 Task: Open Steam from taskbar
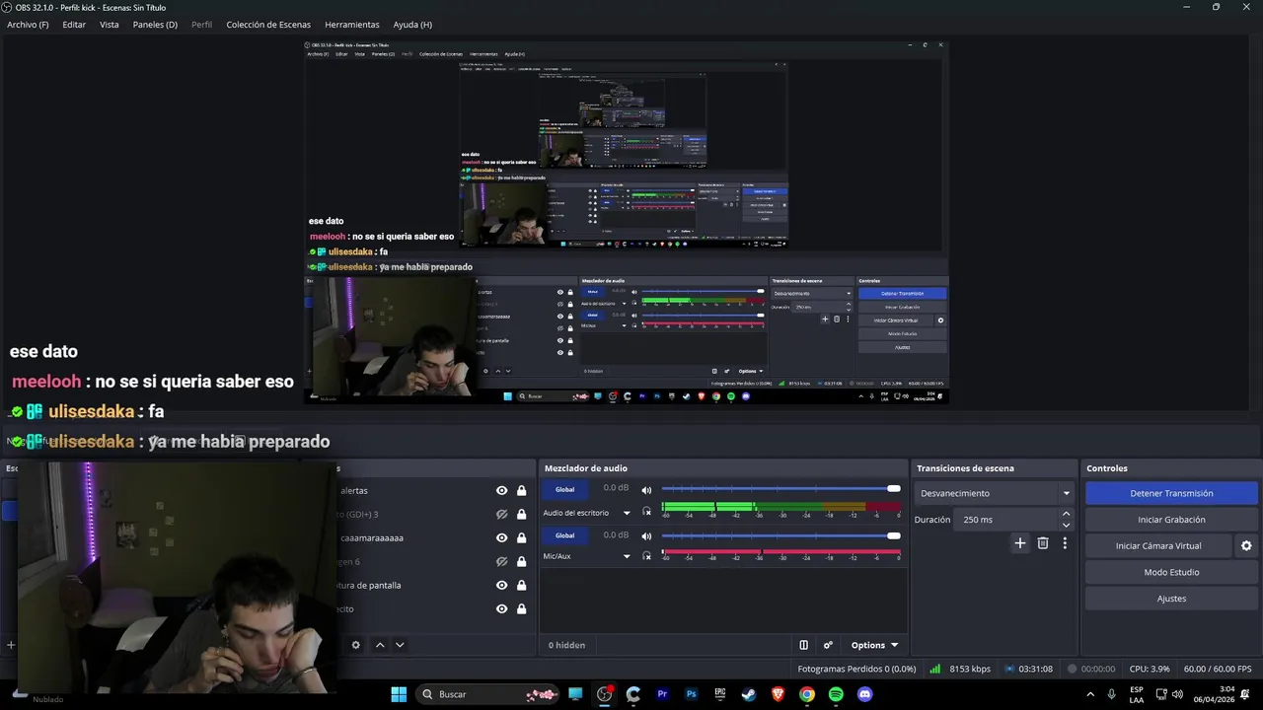(749, 694)
